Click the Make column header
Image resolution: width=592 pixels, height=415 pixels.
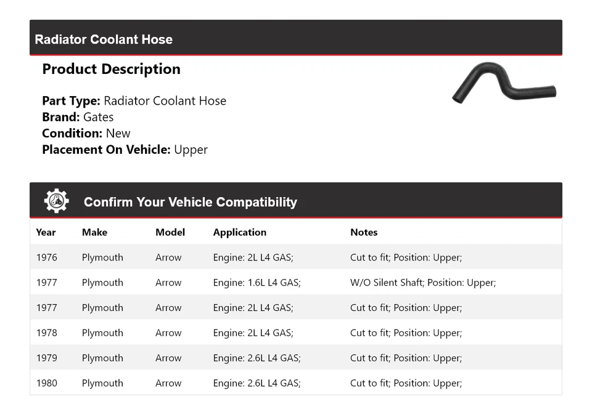click(x=94, y=232)
